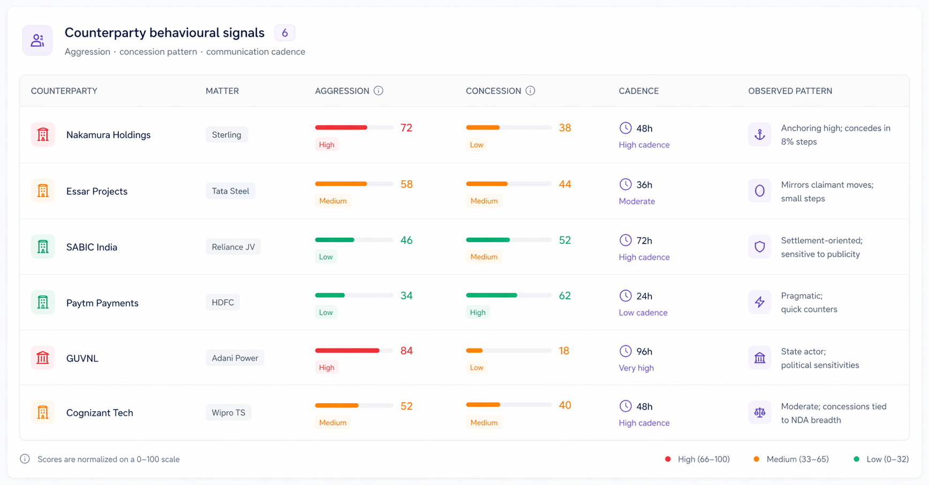Image resolution: width=929 pixels, height=485 pixels.
Task: Click the 'Settlement-oriented; sensitive to publicity' text
Action: (821, 247)
